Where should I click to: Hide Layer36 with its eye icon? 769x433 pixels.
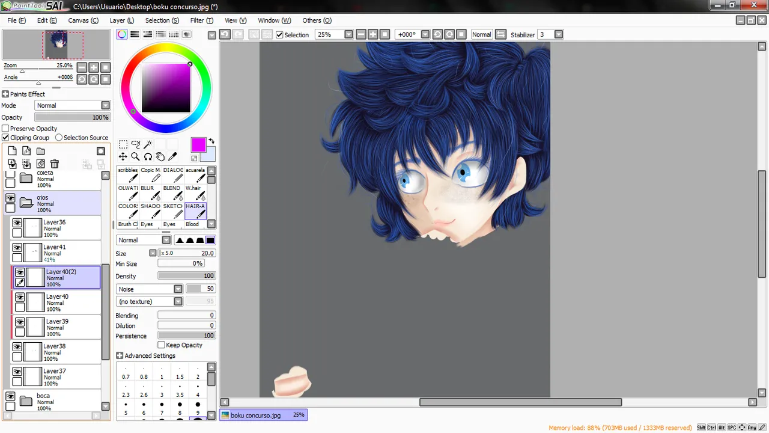(x=17, y=223)
